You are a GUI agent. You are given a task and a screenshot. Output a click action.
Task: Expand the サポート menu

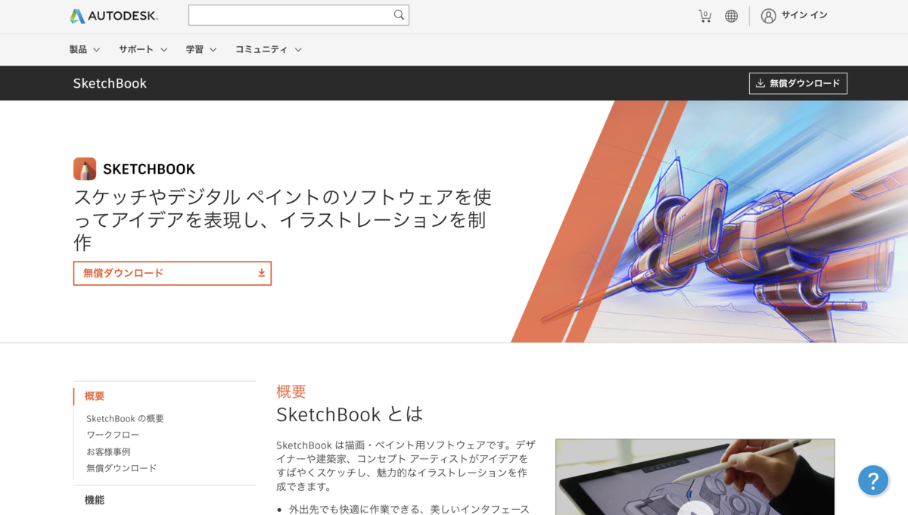pos(143,50)
